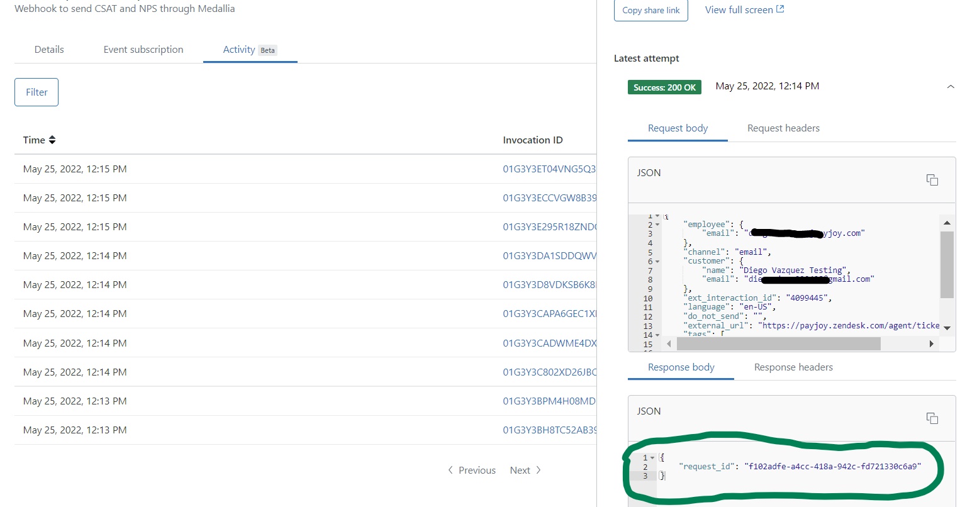
Task: Collapse the response JSON at line 1 arrow
Action: coord(652,458)
